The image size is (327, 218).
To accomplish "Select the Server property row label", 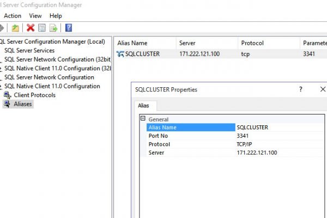I will tap(156, 153).
